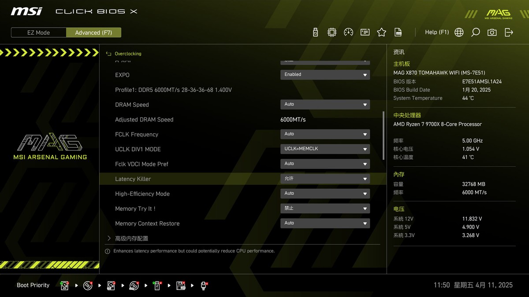This screenshot has height=297, width=529.
Task: Select the Memory Try It ! label
Action: pyautogui.click(x=135, y=209)
